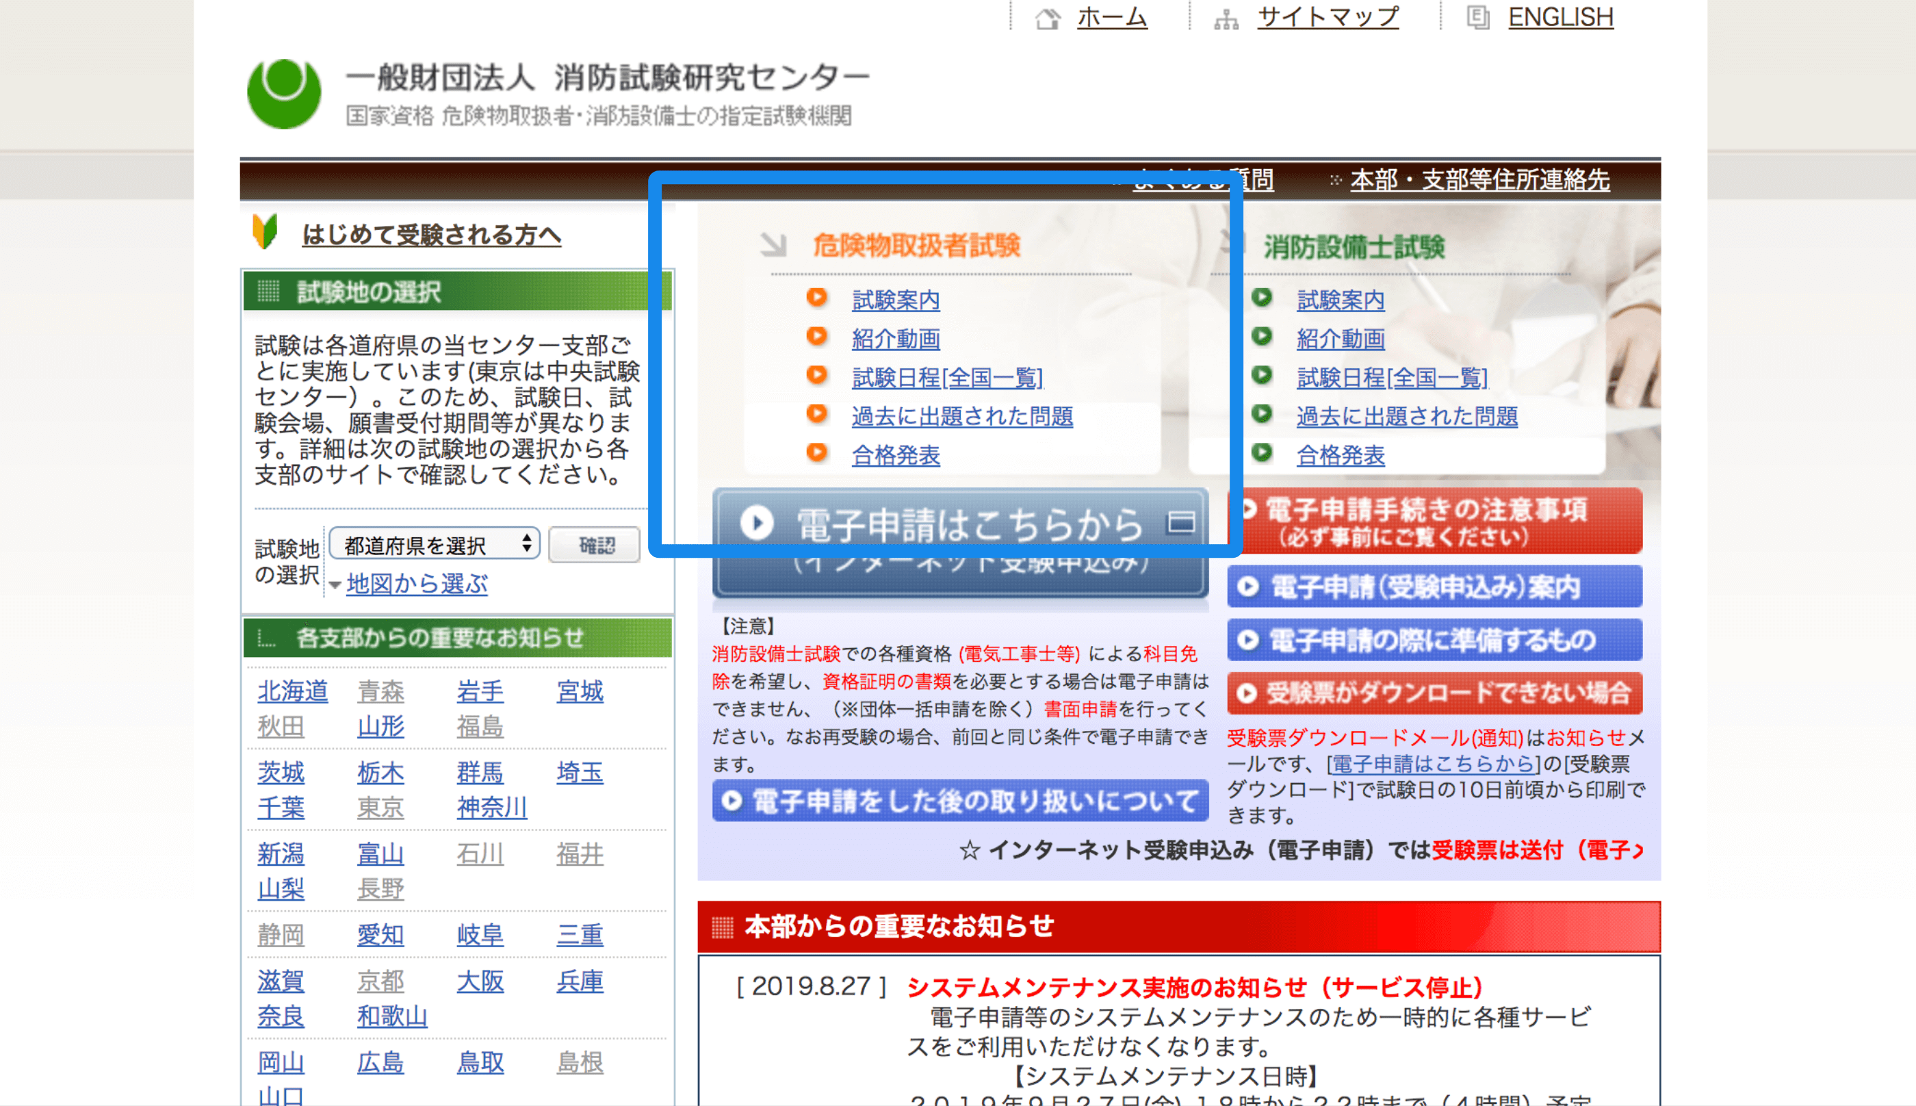
Task: Click the beginner leaf mark icon
Action: point(265,231)
